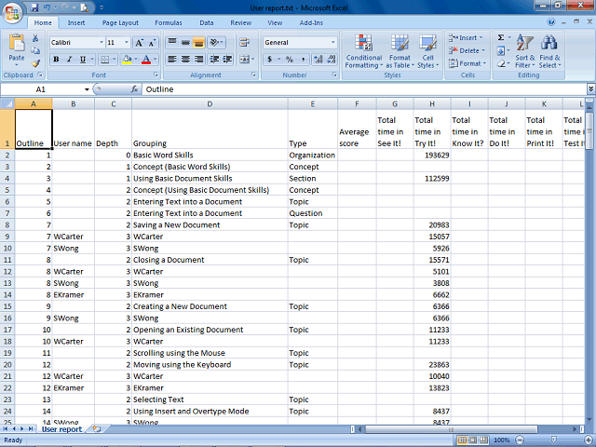Open the Name Box dropdown arrow

(87, 89)
